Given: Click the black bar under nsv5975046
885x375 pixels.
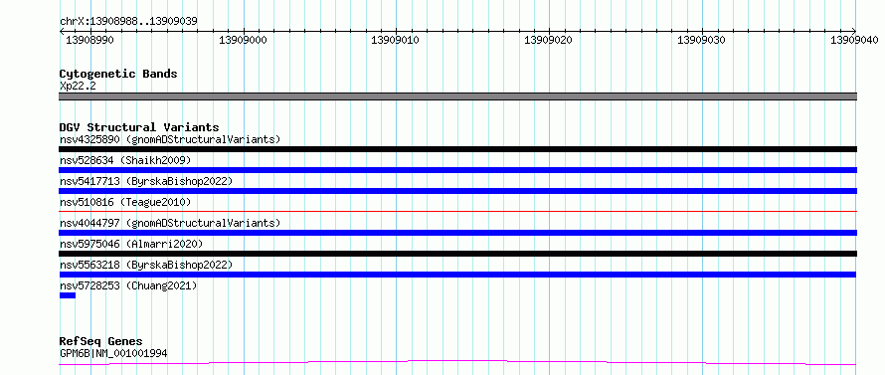Looking at the screenshot, I should 457,254.
